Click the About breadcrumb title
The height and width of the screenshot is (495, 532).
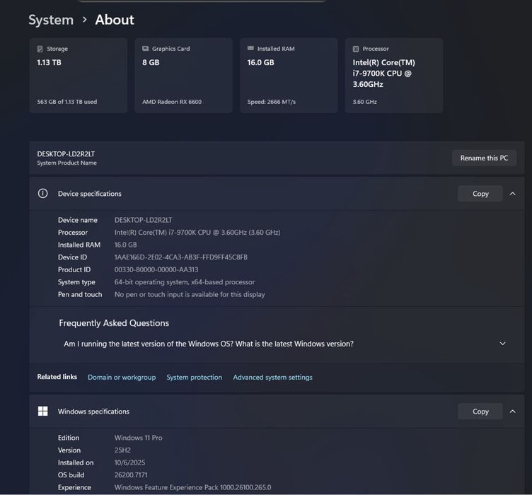click(x=115, y=20)
